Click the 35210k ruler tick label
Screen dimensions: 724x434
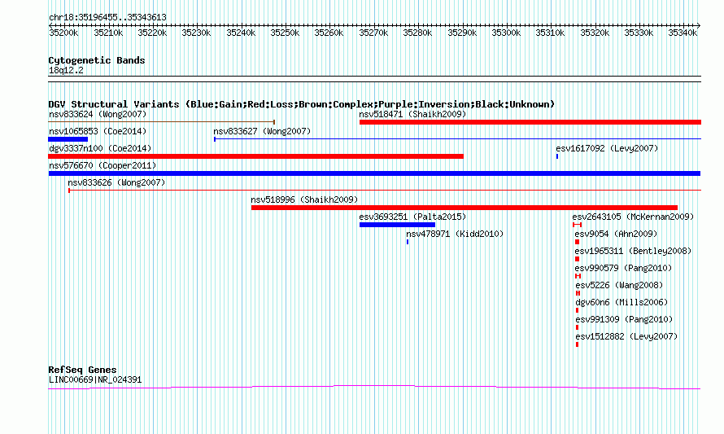point(108,33)
